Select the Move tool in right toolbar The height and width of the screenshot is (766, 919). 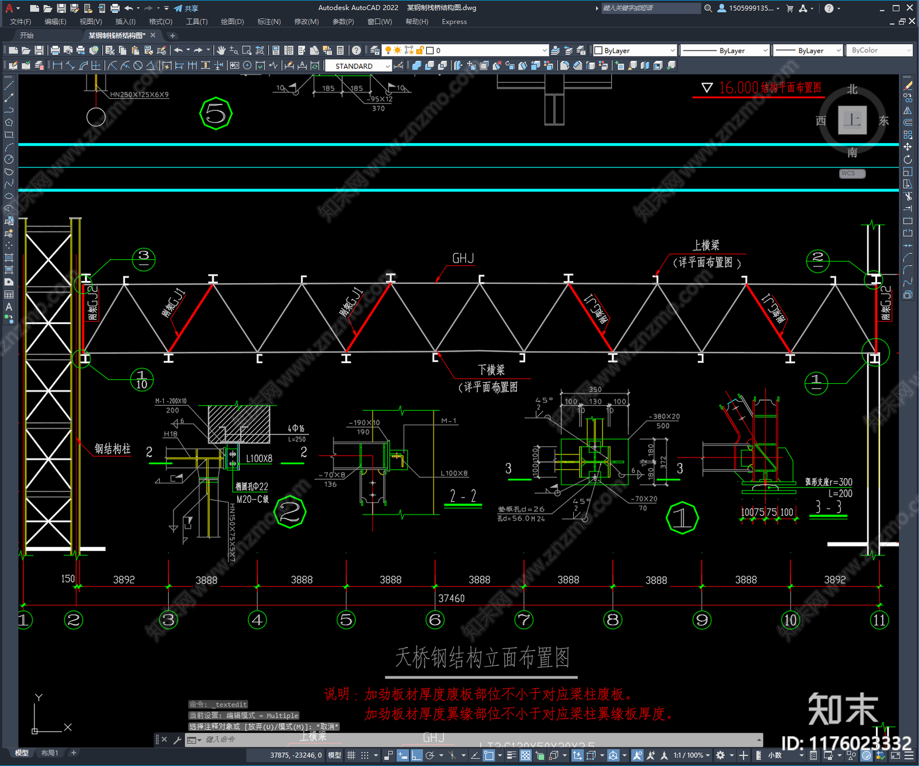coord(908,147)
